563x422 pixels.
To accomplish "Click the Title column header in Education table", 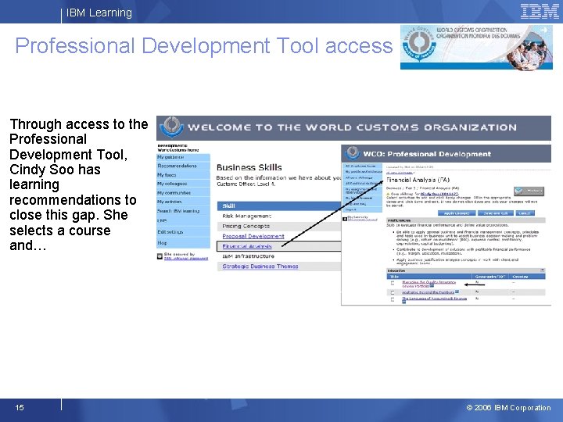I will [x=429, y=277].
